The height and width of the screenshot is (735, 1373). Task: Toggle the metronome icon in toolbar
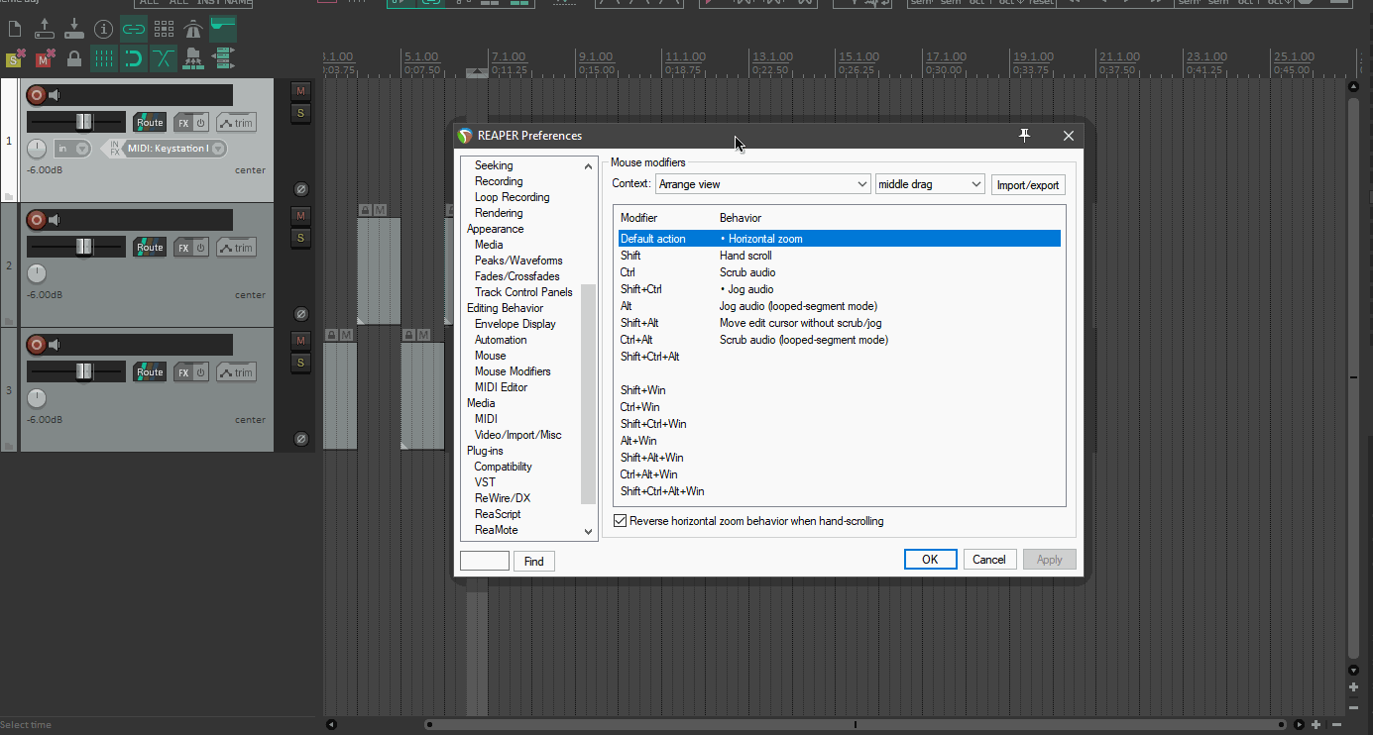click(x=193, y=30)
